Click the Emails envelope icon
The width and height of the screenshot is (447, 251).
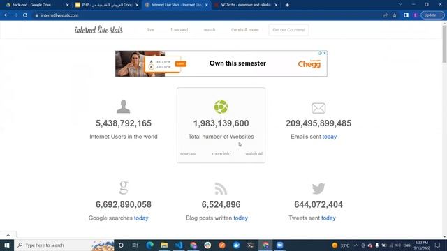[x=318, y=108]
